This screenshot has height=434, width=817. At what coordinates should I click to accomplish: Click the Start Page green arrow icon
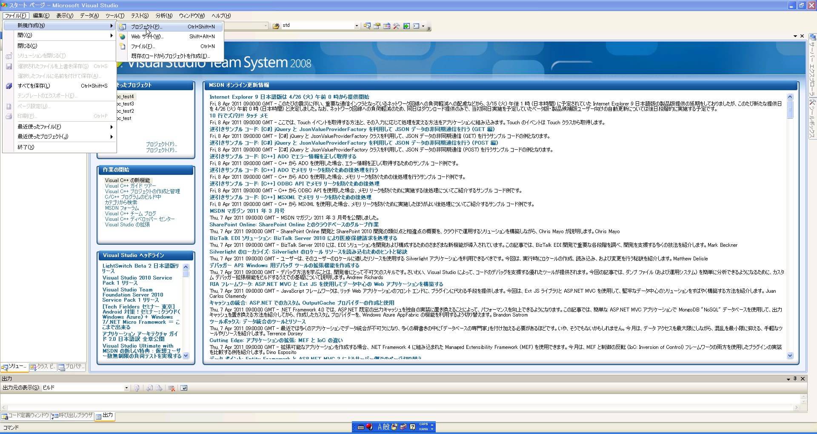tap(406, 26)
